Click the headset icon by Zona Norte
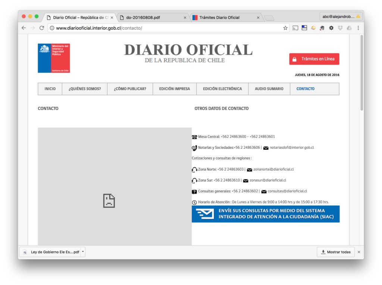Image resolution: width=382 pixels, height=285 pixels. click(194, 169)
